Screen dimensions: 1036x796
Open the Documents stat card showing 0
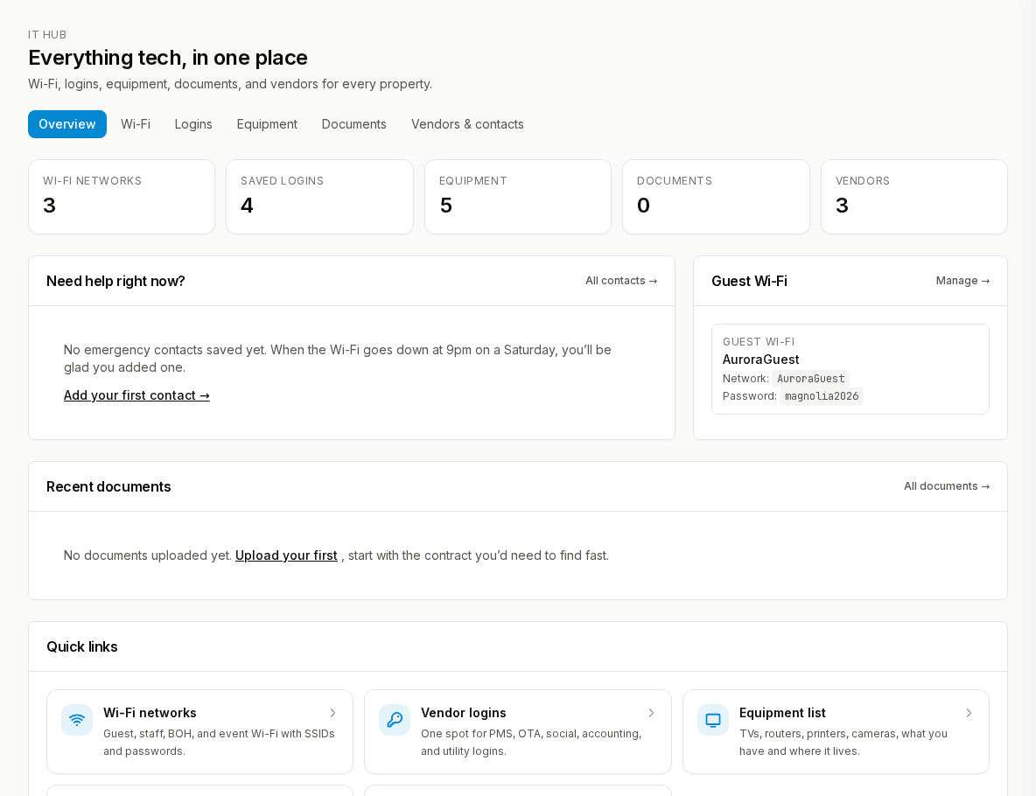click(x=717, y=197)
